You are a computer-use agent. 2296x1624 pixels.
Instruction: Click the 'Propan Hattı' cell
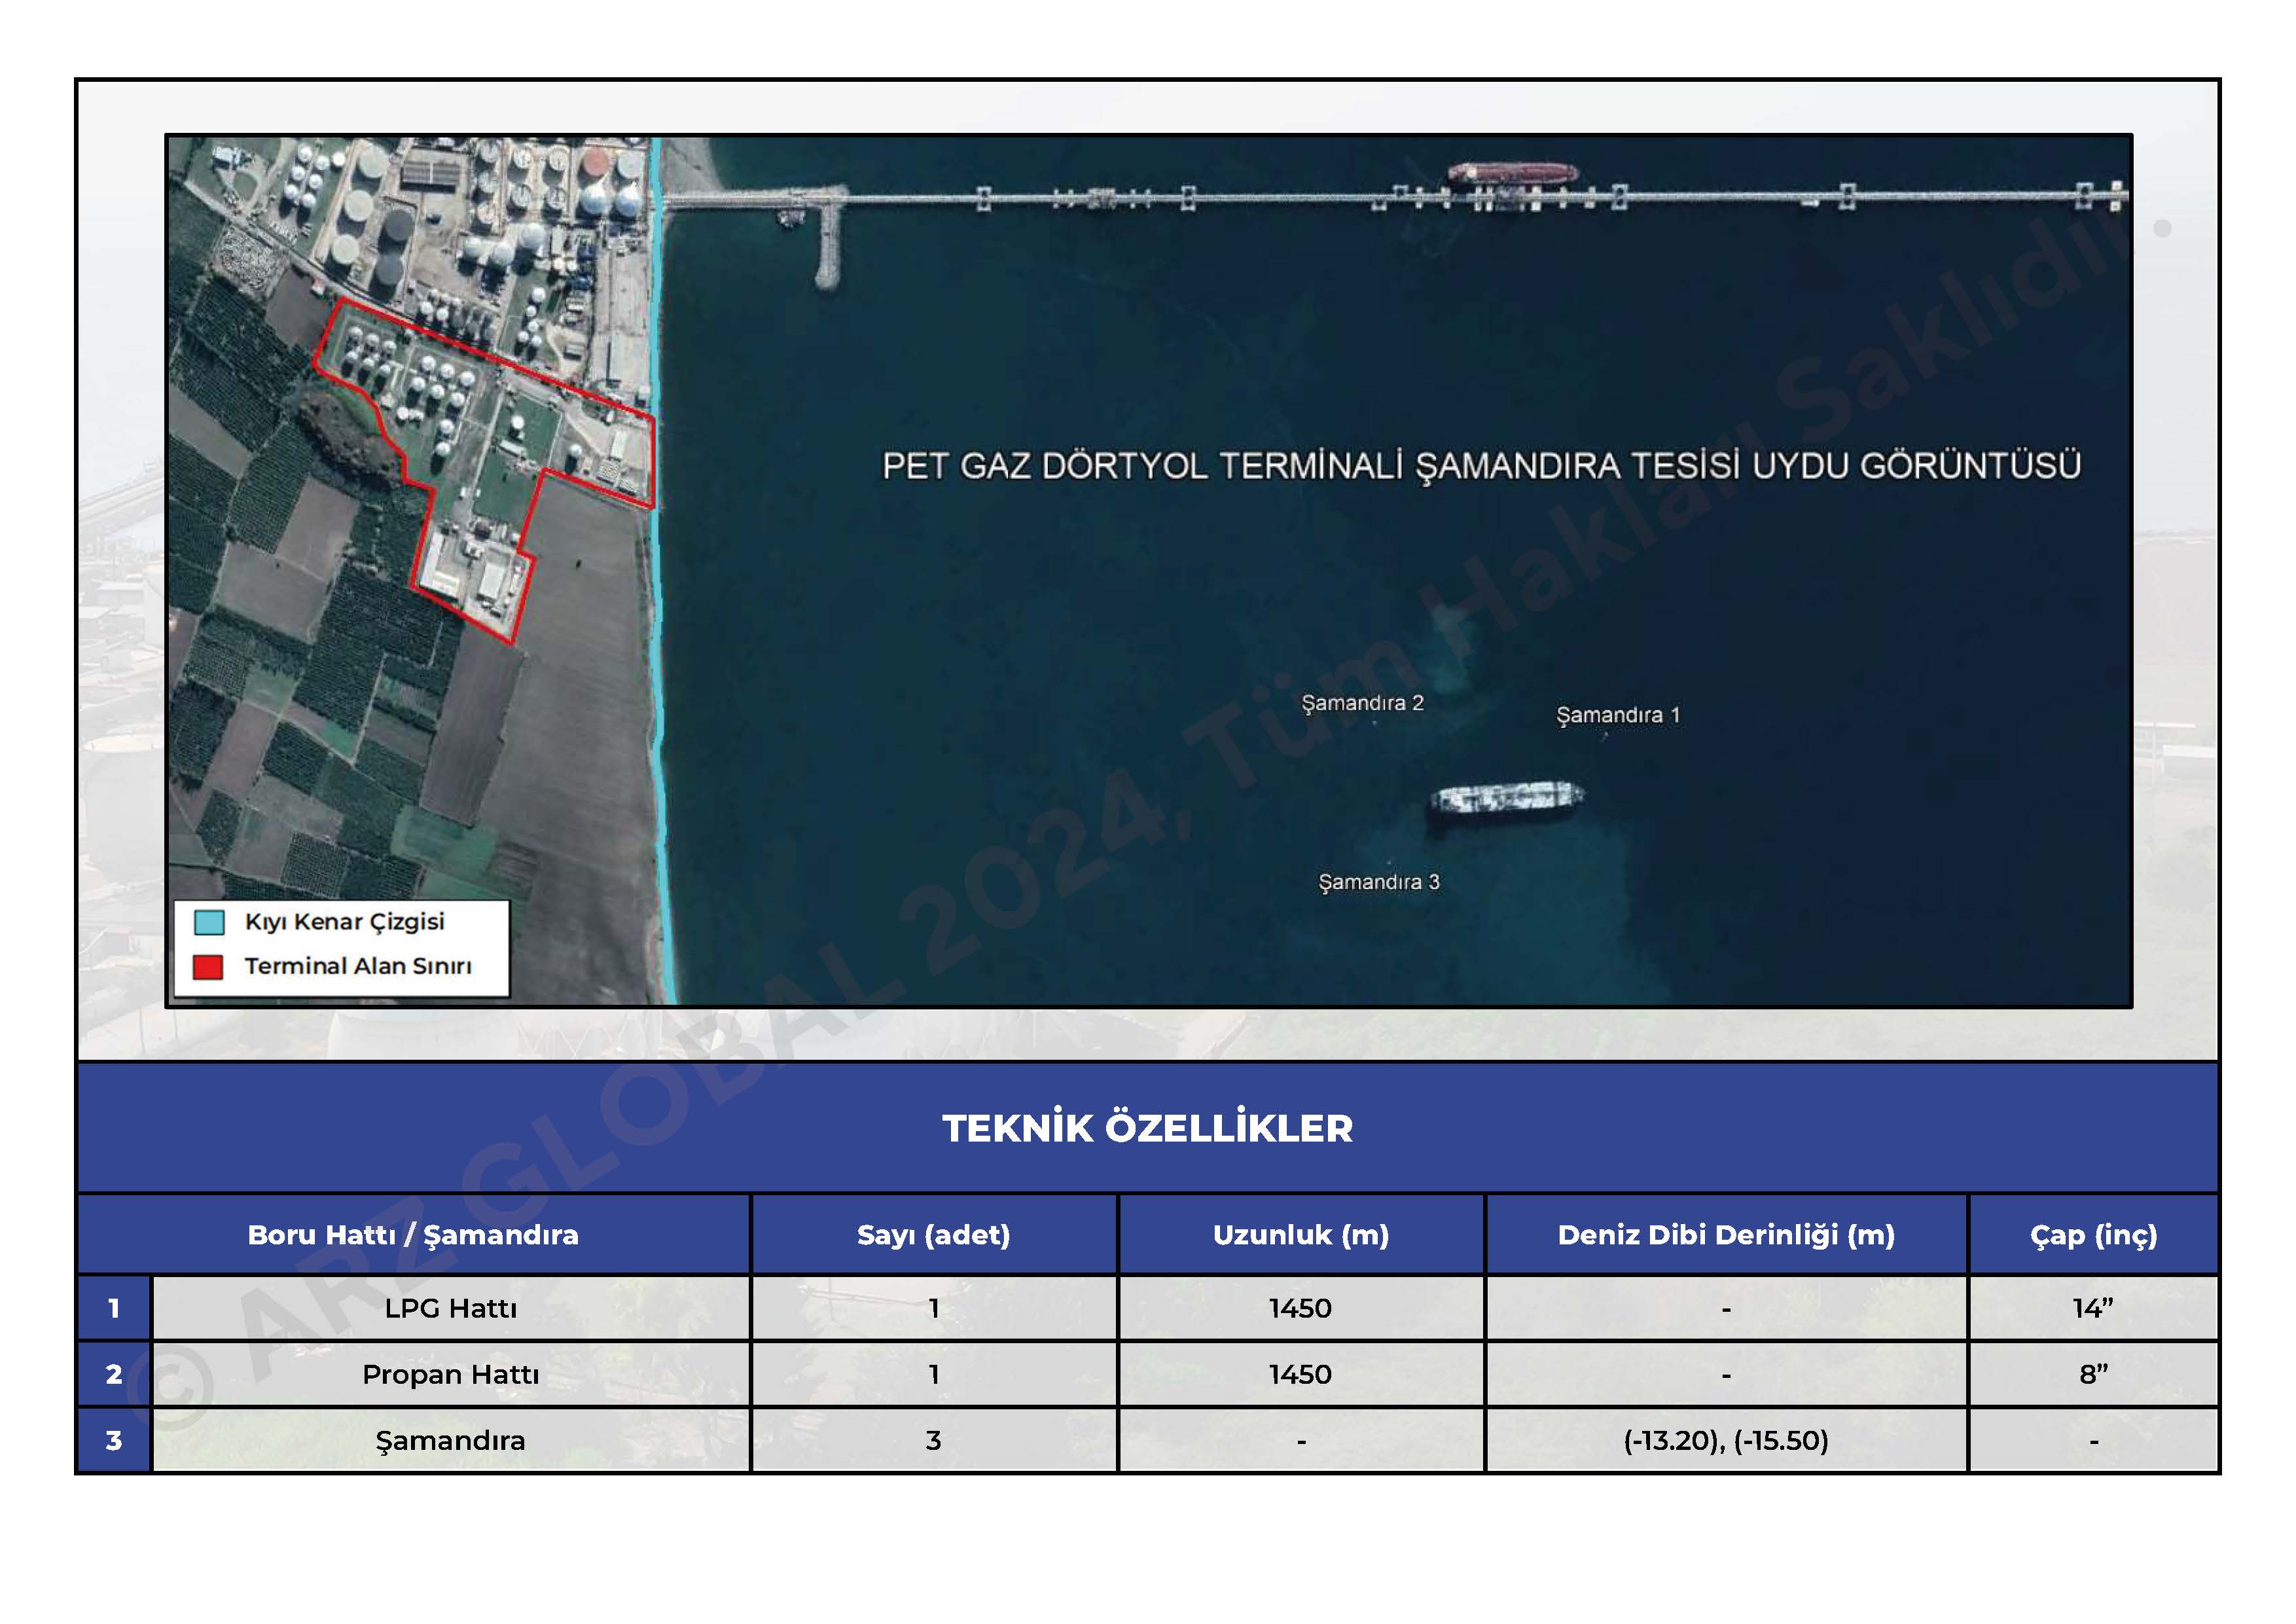pyautogui.click(x=451, y=1374)
